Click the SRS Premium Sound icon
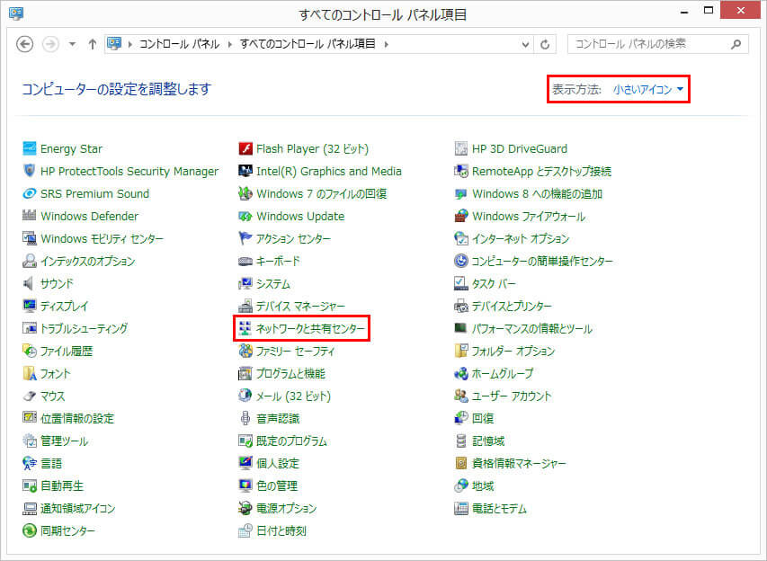The image size is (767, 561). click(x=30, y=193)
